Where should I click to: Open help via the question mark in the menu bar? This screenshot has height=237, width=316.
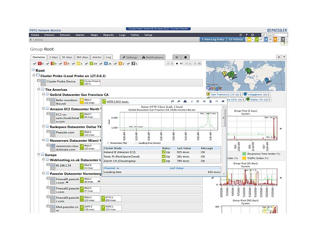coord(246,35)
